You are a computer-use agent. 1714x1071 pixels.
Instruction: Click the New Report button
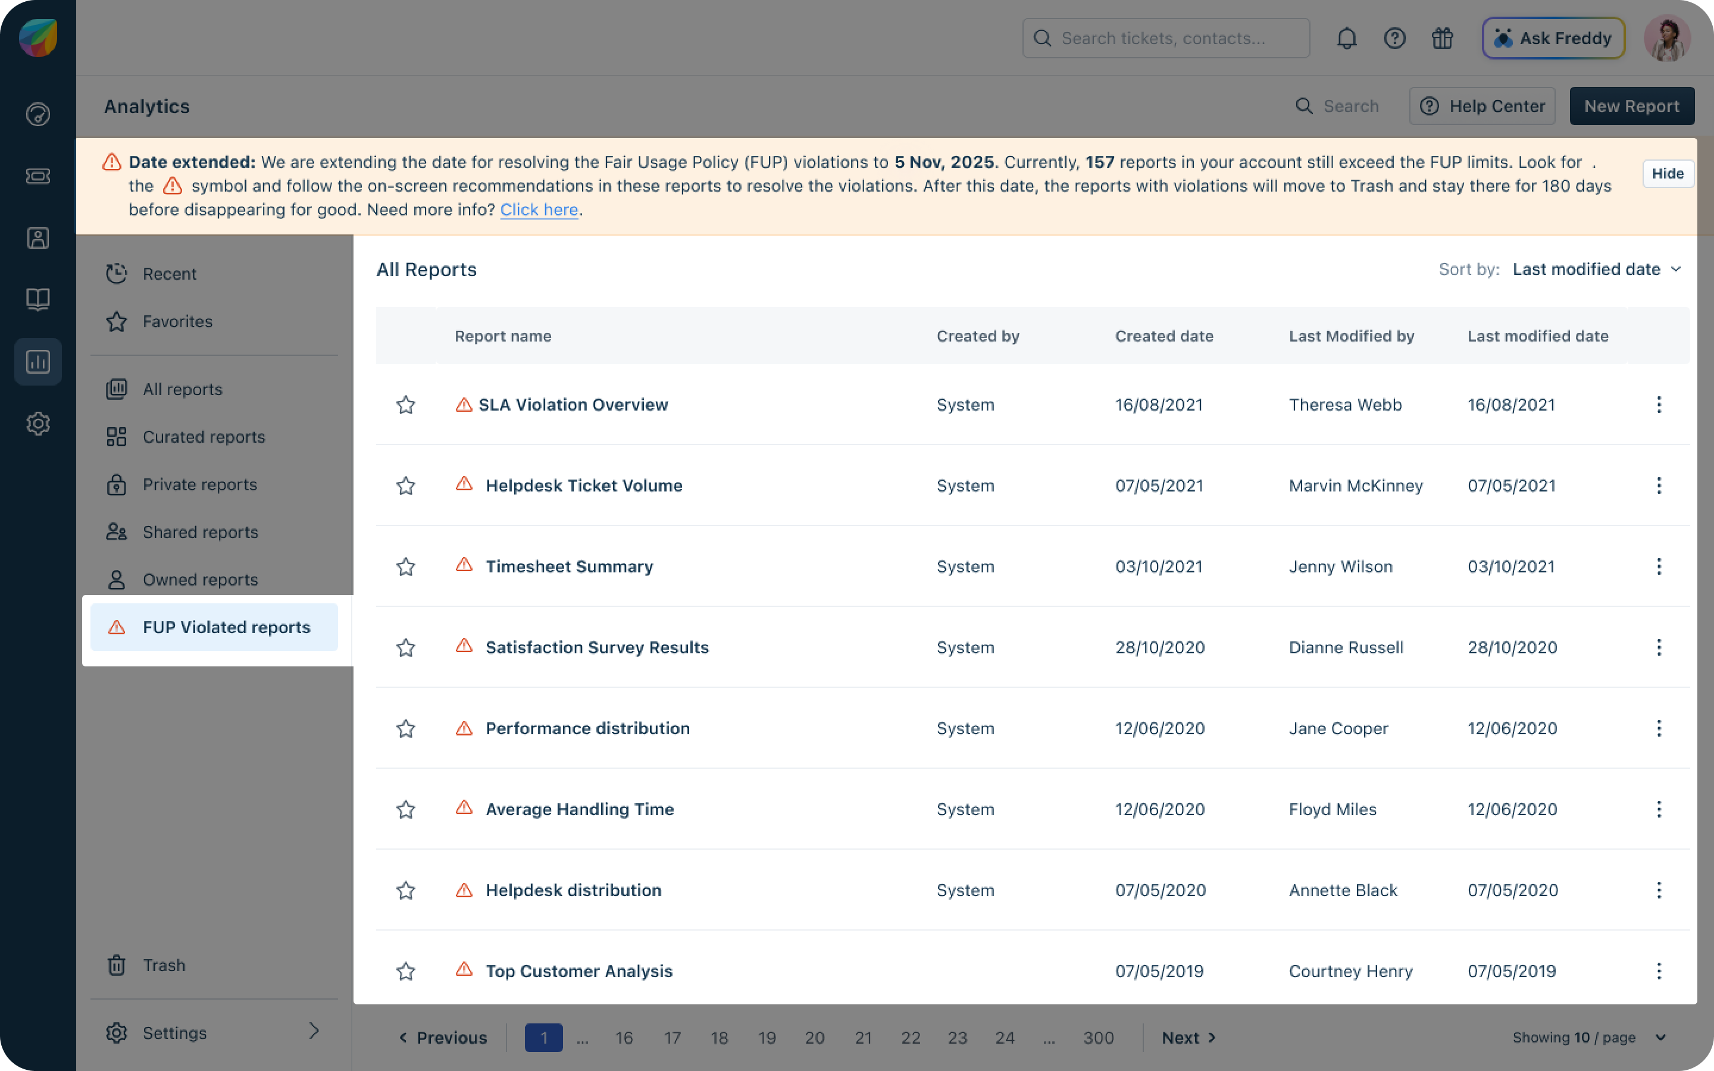(1631, 107)
